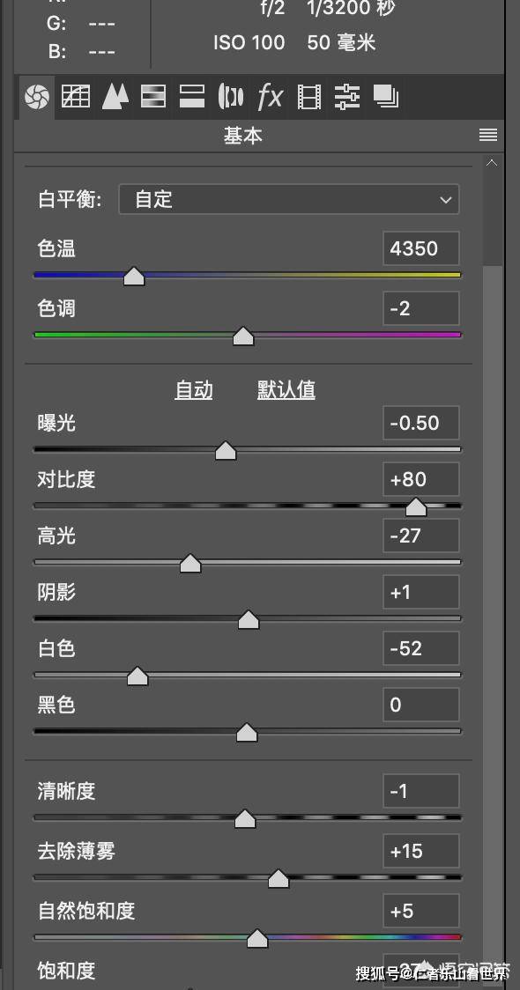This screenshot has height=990, width=520.
Task: Open the Detail panel triangles icon
Action: [x=115, y=96]
